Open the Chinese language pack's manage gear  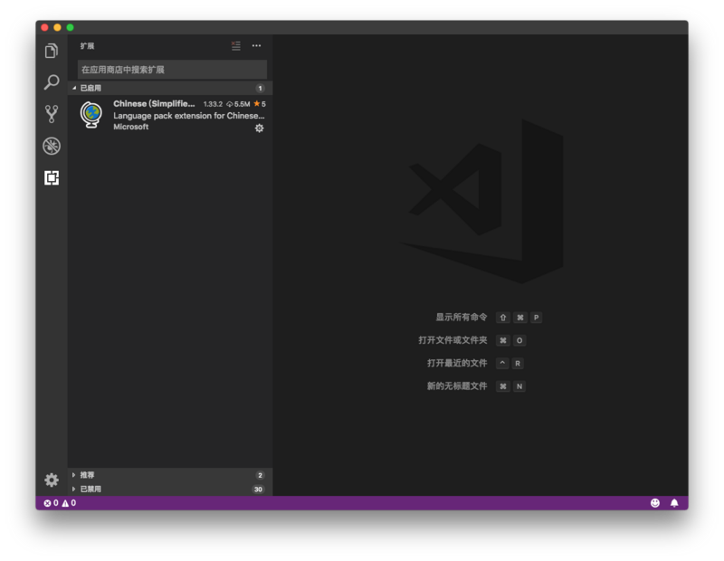click(260, 128)
